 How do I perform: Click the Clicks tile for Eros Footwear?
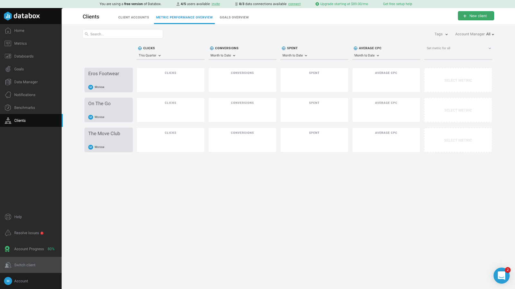point(171,80)
